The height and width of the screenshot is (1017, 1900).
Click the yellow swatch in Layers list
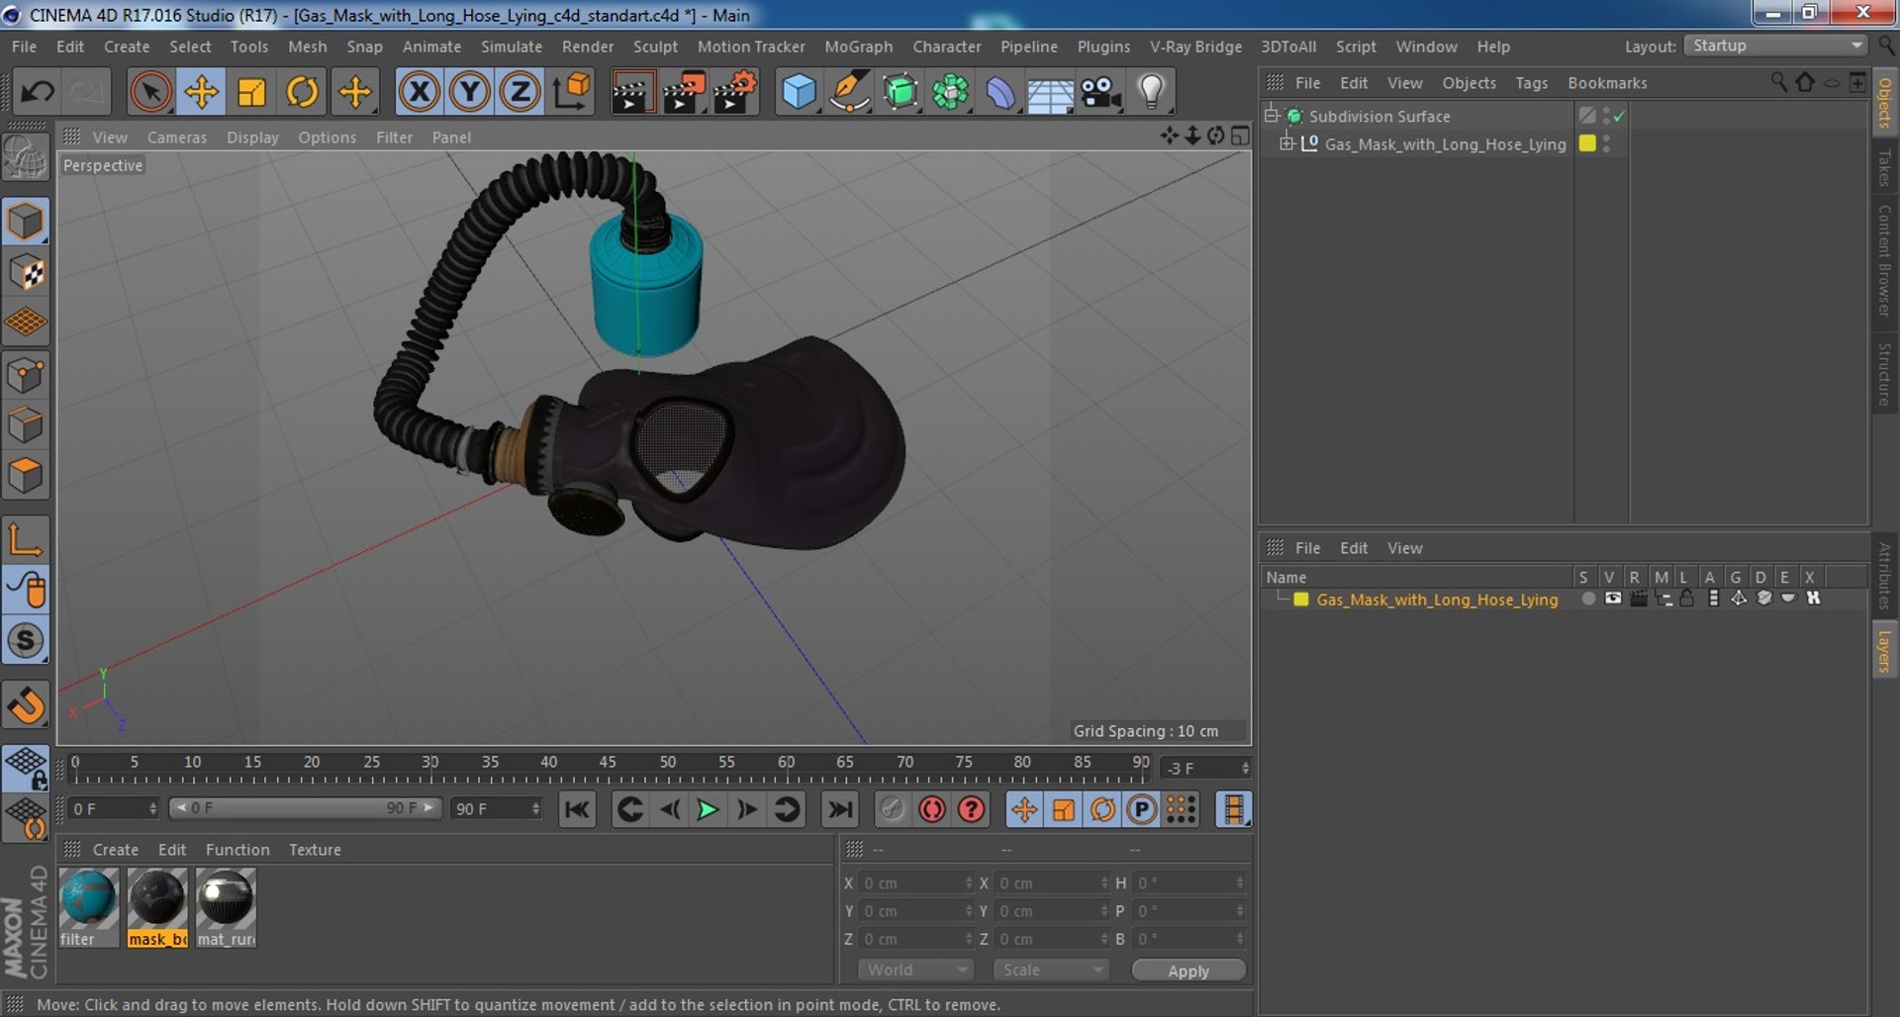[1301, 600]
